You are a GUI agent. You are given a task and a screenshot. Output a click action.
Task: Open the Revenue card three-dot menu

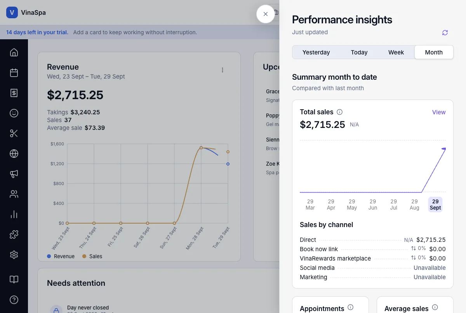click(223, 70)
